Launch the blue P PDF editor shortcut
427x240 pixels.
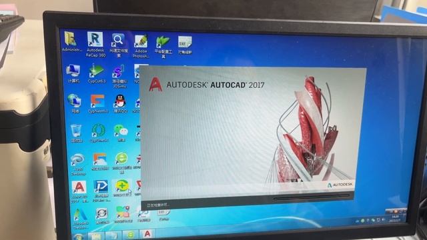click(101, 191)
